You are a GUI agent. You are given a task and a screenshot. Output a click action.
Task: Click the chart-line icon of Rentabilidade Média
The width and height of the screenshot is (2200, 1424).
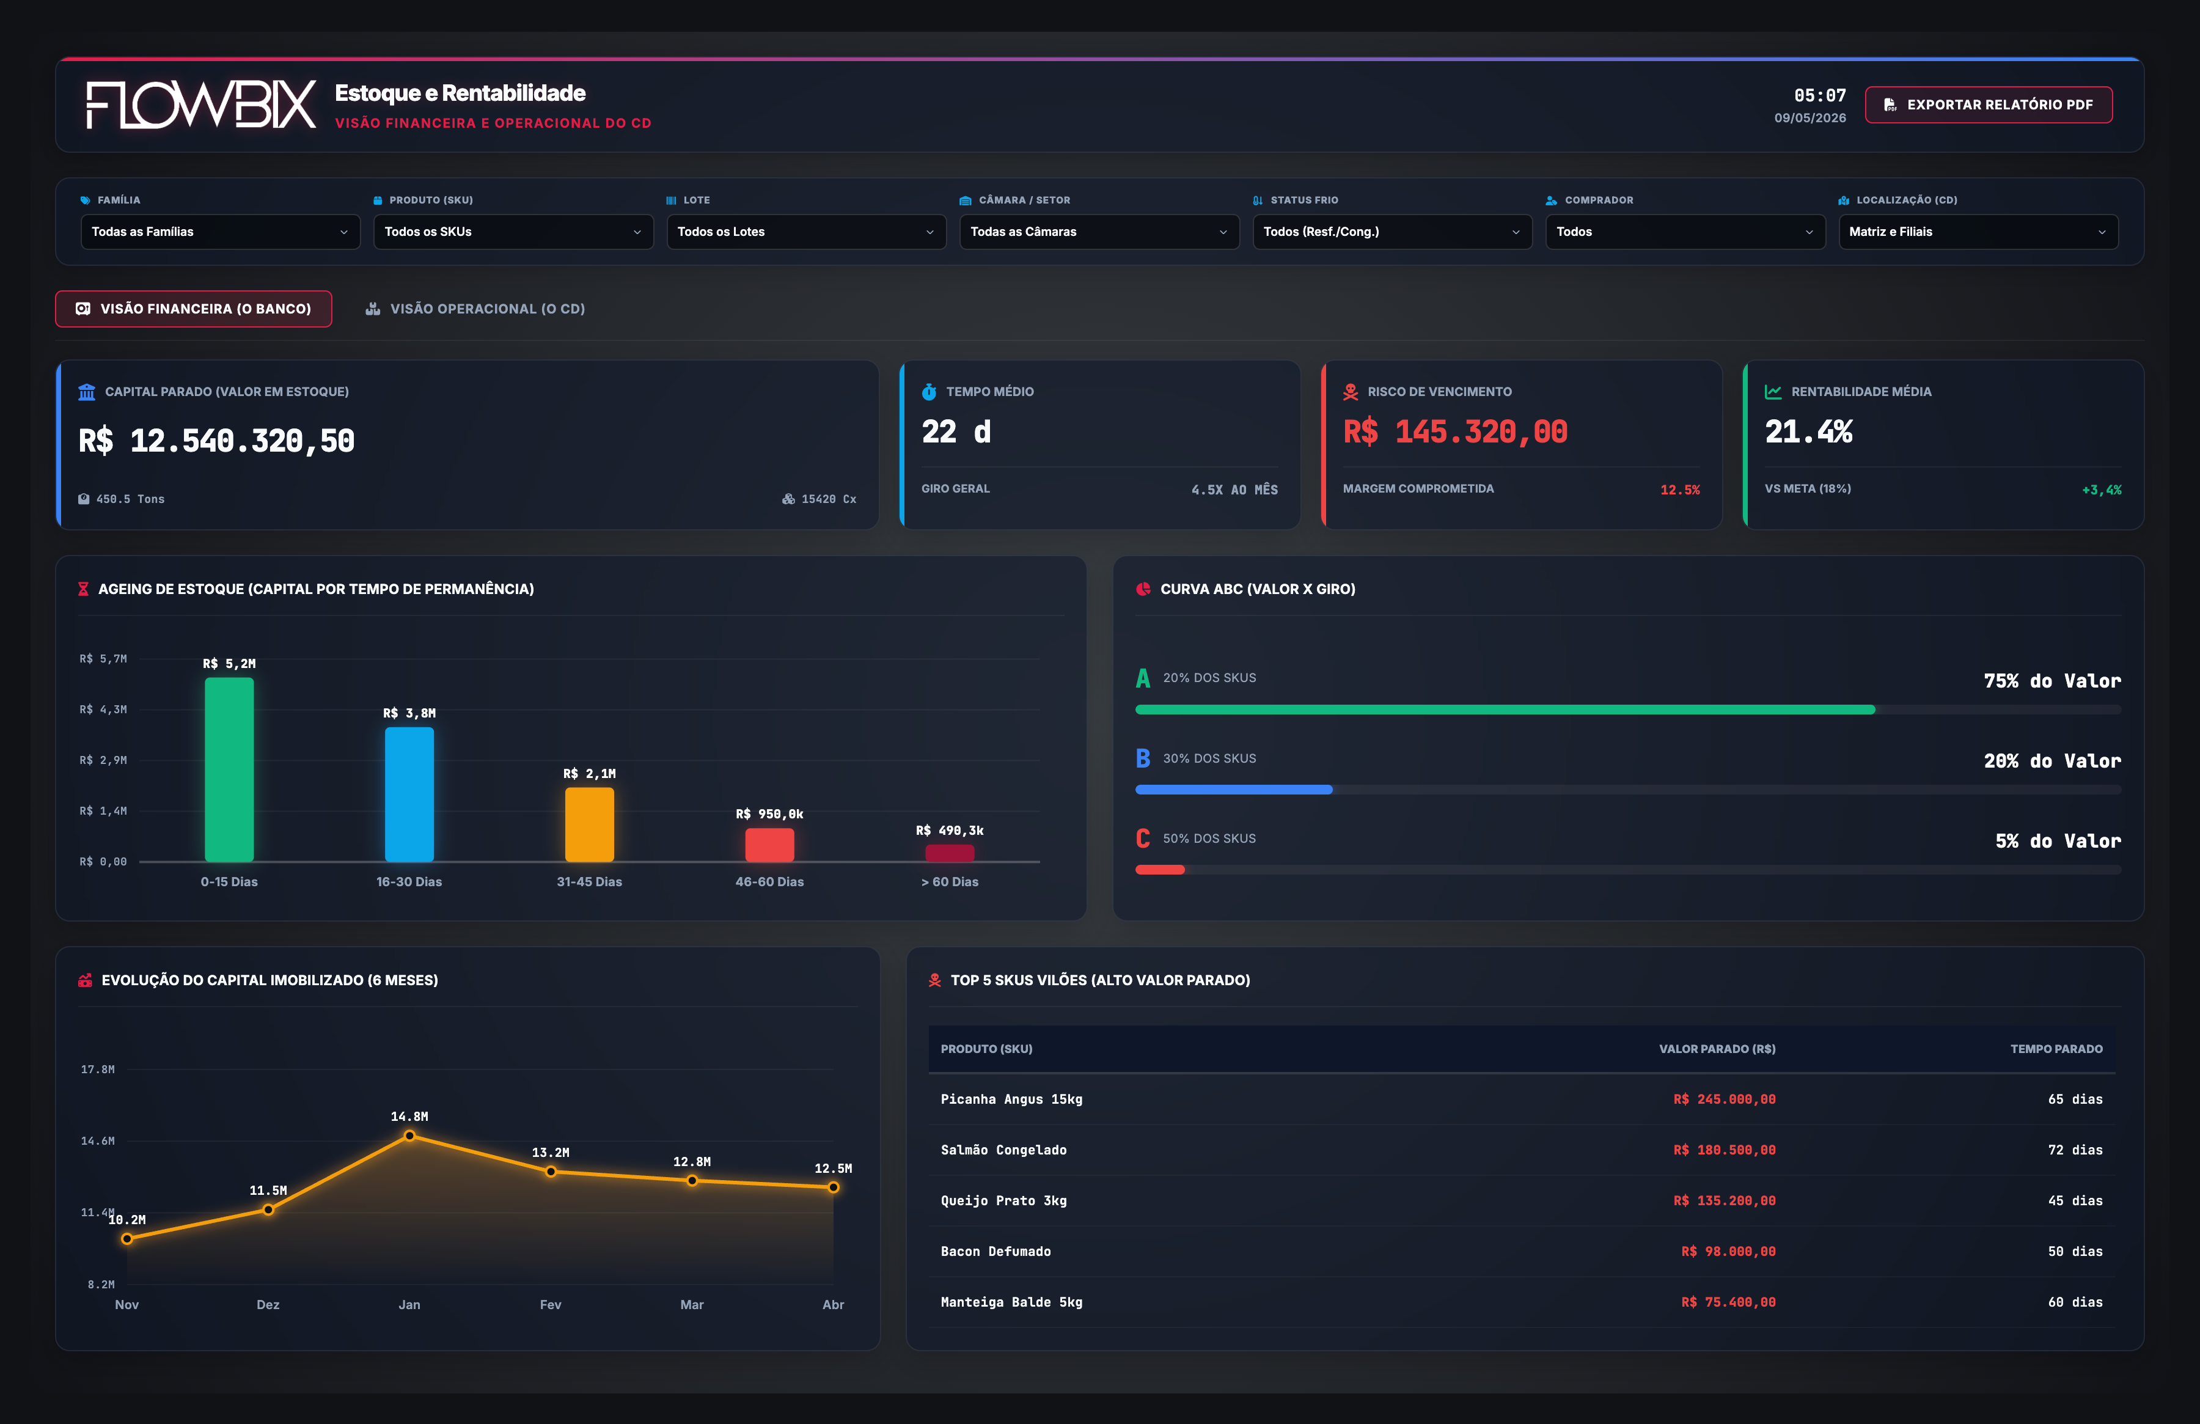(1773, 392)
